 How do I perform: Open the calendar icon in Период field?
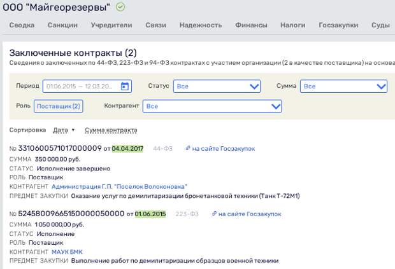click(125, 86)
